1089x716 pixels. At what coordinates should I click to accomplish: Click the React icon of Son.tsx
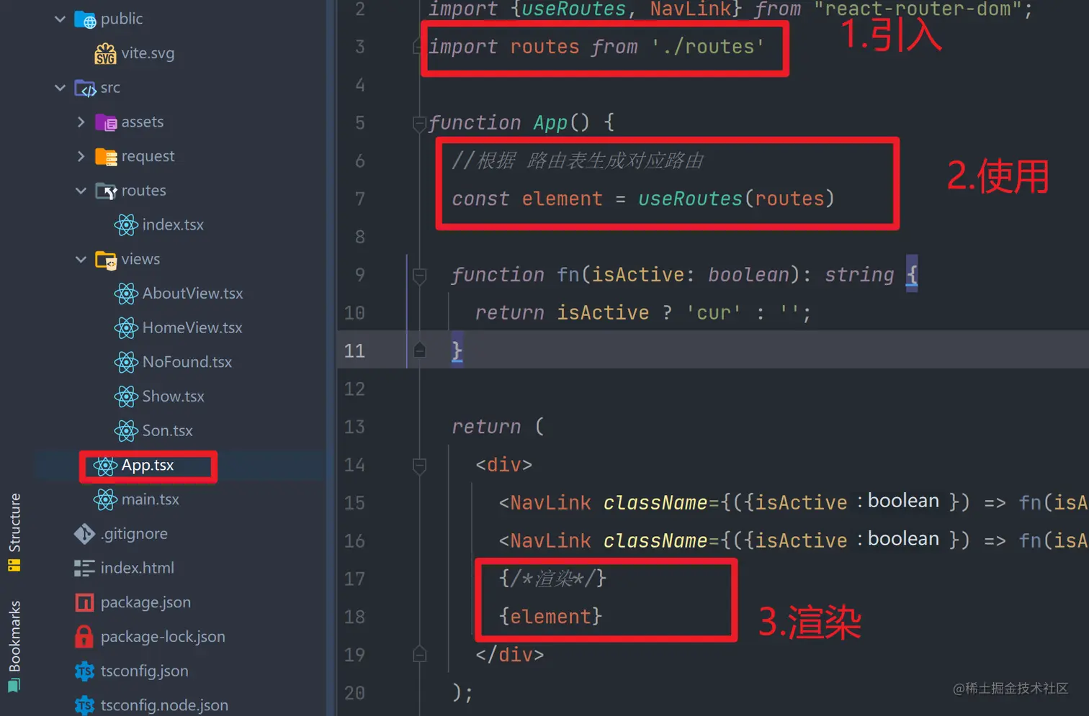pos(126,431)
